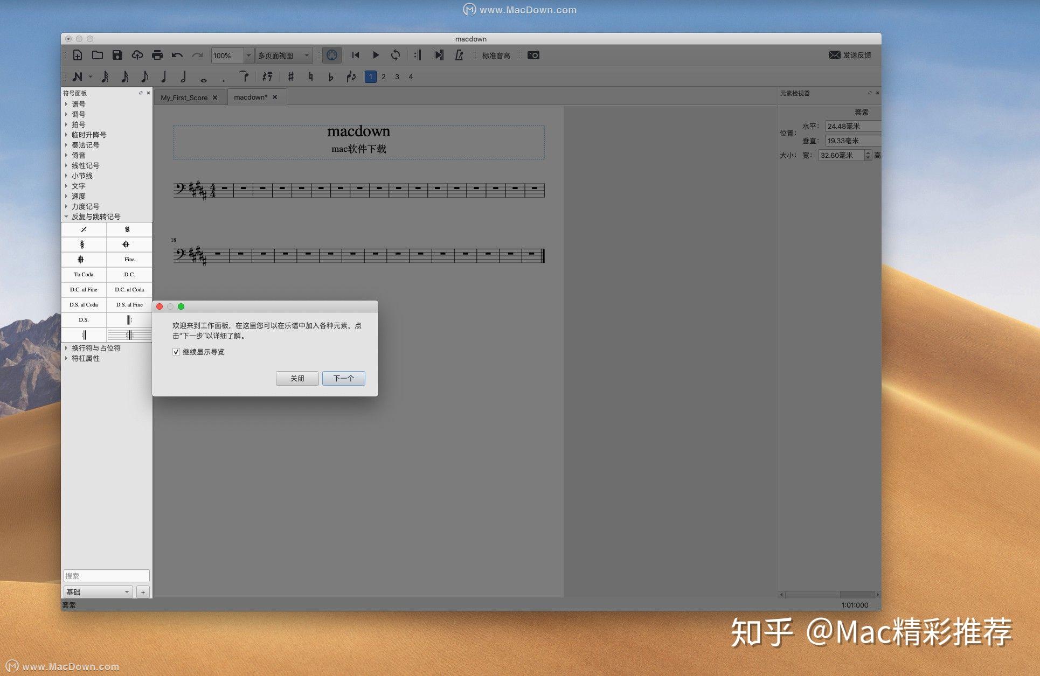Screen dimensions: 1040x676
Task: Open image capture with the camera icon
Action: [x=533, y=55]
